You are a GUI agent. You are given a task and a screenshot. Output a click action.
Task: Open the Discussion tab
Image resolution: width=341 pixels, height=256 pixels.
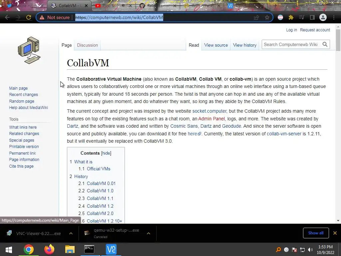click(88, 45)
